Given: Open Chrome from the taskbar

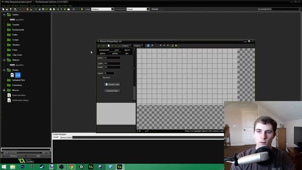Looking at the screenshot, I should tap(71, 167).
